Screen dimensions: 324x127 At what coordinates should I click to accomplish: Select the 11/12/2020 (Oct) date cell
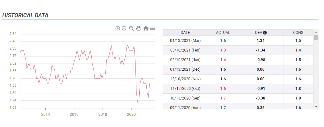coord(185,89)
